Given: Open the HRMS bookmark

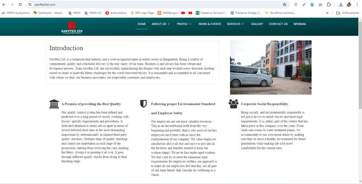Looking at the screenshot, I should tap(74, 13).
